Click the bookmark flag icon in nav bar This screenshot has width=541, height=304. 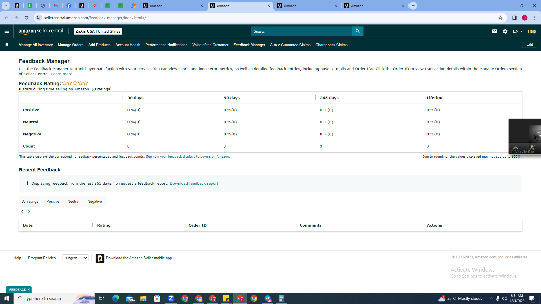[7, 44]
